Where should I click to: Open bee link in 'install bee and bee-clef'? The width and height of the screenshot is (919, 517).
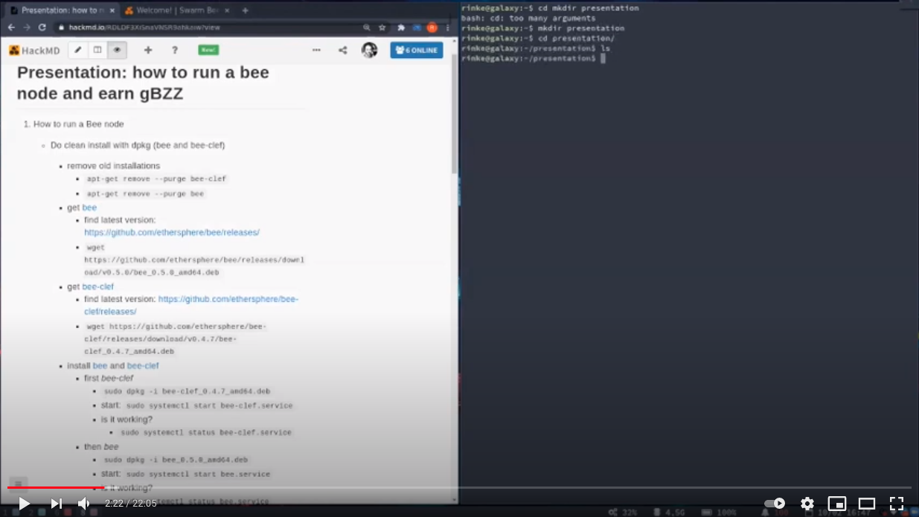[x=100, y=366]
